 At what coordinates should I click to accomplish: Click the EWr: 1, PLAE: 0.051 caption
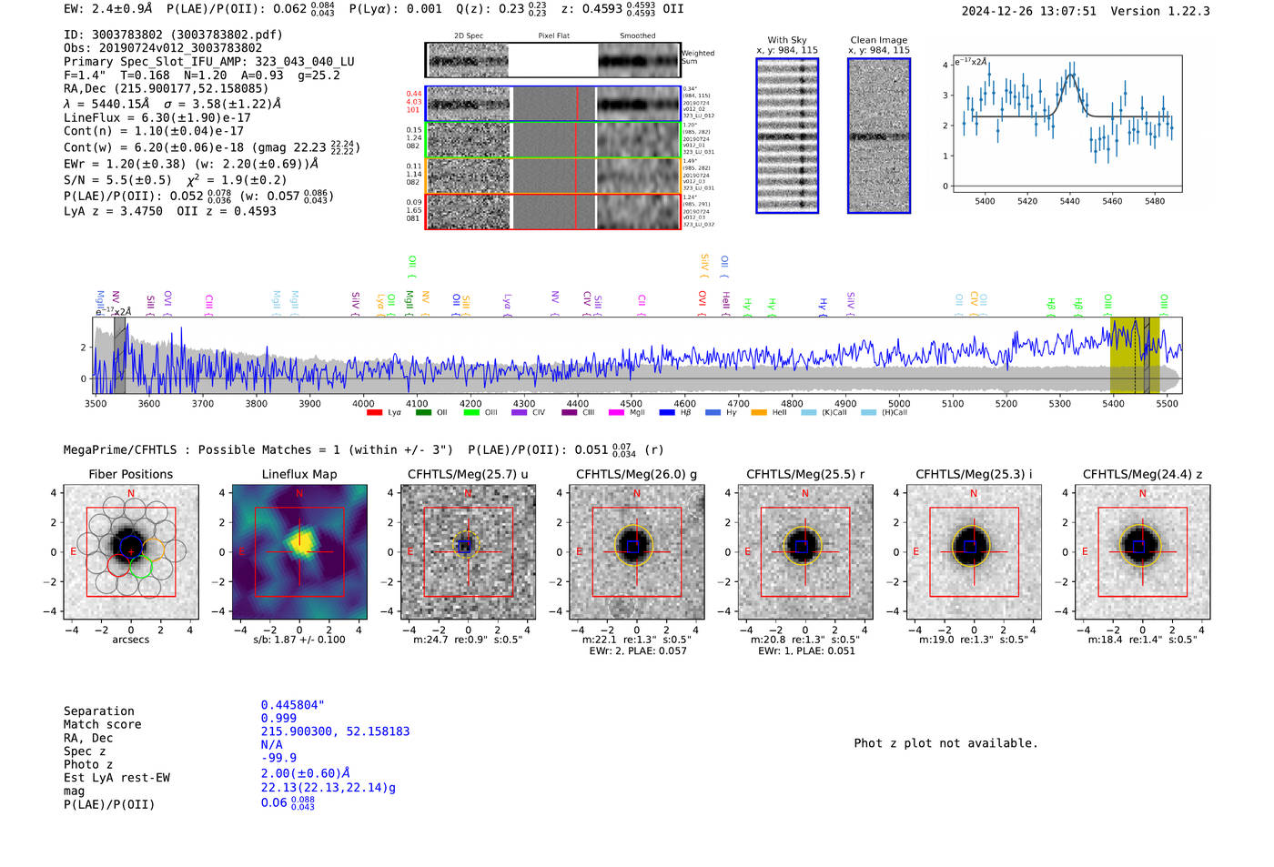click(806, 651)
